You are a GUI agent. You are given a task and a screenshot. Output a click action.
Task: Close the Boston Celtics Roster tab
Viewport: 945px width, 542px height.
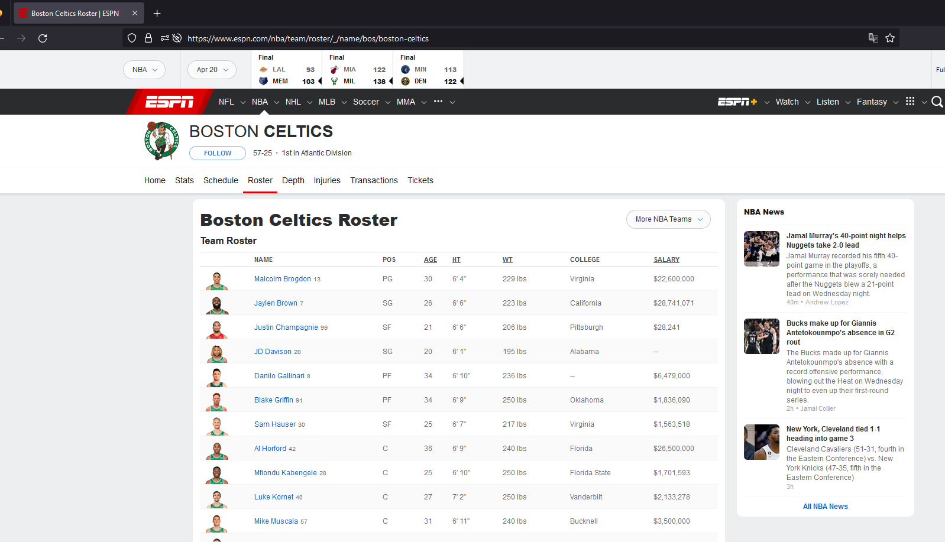[135, 13]
